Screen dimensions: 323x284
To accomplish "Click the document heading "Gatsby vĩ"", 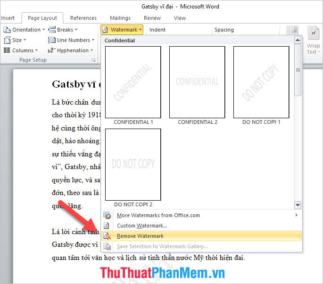I will point(74,84).
